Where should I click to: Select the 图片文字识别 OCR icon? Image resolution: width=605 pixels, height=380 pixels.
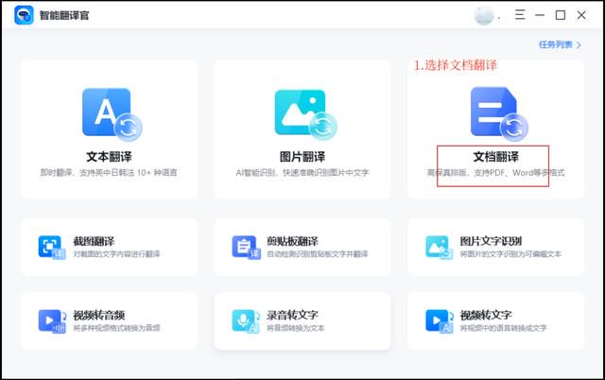click(439, 248)
